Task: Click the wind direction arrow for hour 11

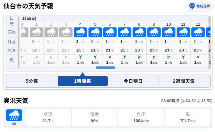Action: click(183, 57)
